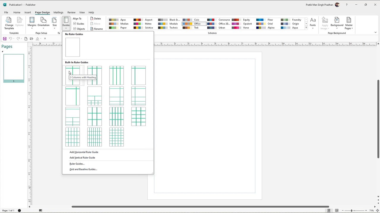
Task: Open the Background dropdown
Action: pos(337,23)
